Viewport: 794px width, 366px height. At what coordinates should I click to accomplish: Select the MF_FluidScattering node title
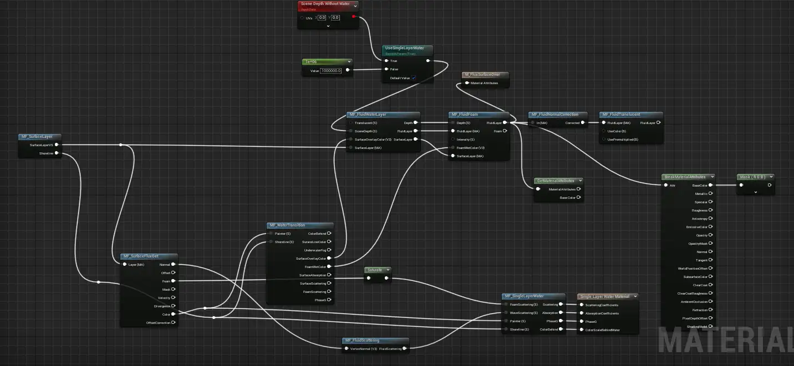pyautogui.click(x=362, y=341)
